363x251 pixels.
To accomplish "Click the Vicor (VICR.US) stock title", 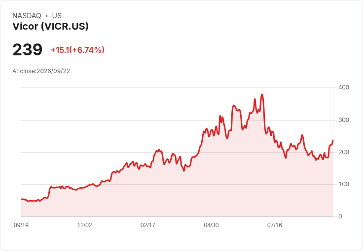I will point(50,27).
